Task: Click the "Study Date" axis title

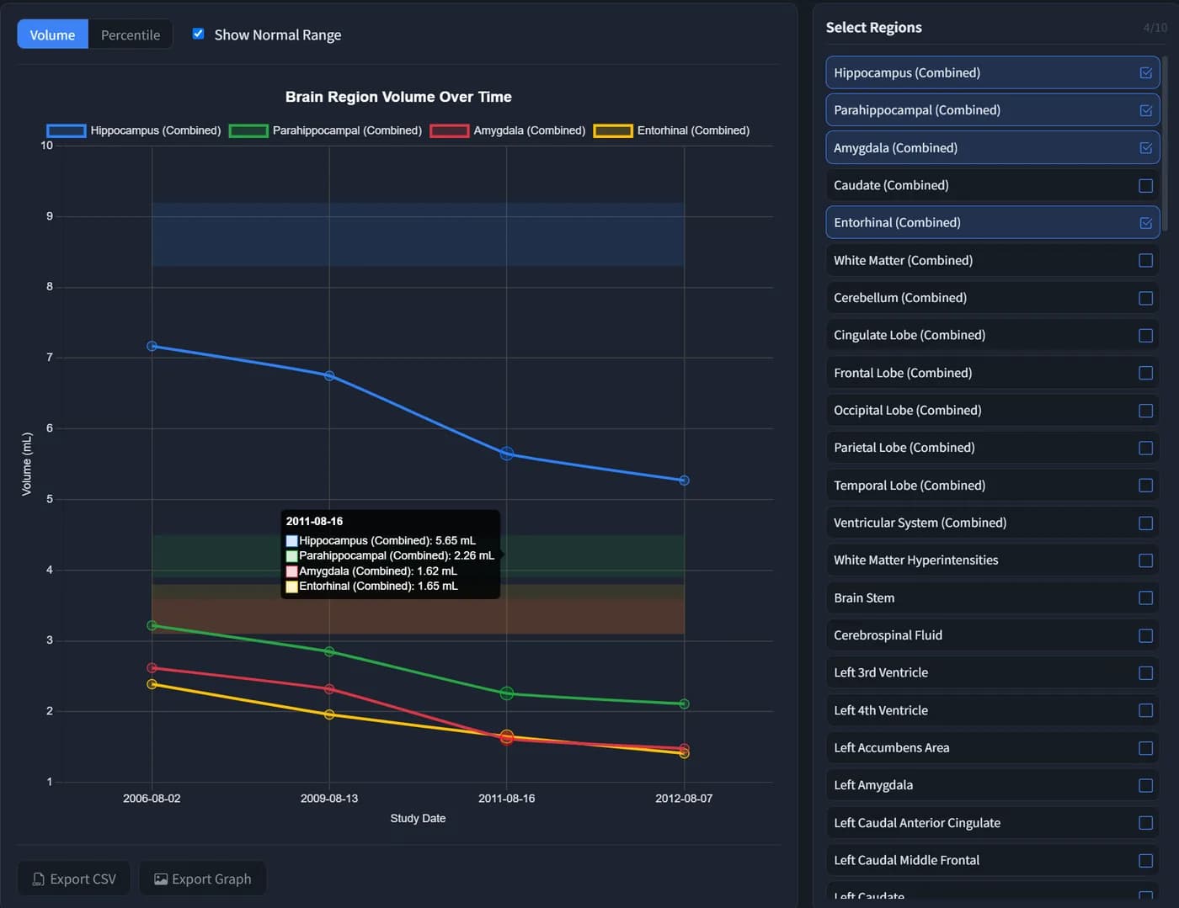Action: pyautogui.click(x=418, y=818)
